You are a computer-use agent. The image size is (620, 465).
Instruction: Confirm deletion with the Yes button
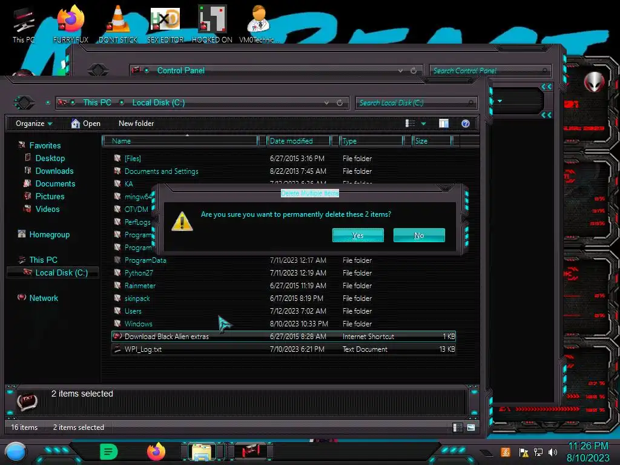(358, 236)
